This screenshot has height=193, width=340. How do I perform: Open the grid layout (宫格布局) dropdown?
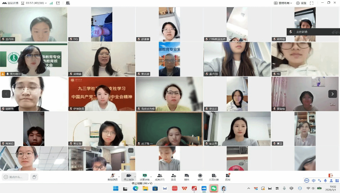tap(283, 3)
